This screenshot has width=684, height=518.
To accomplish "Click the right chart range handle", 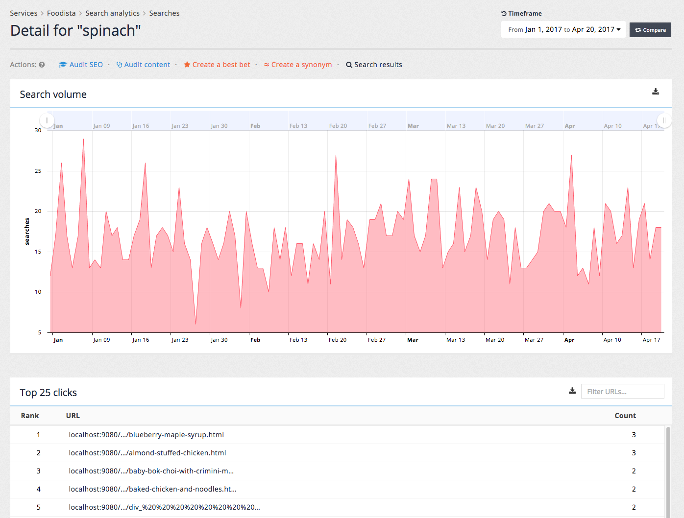I will 664,120.
